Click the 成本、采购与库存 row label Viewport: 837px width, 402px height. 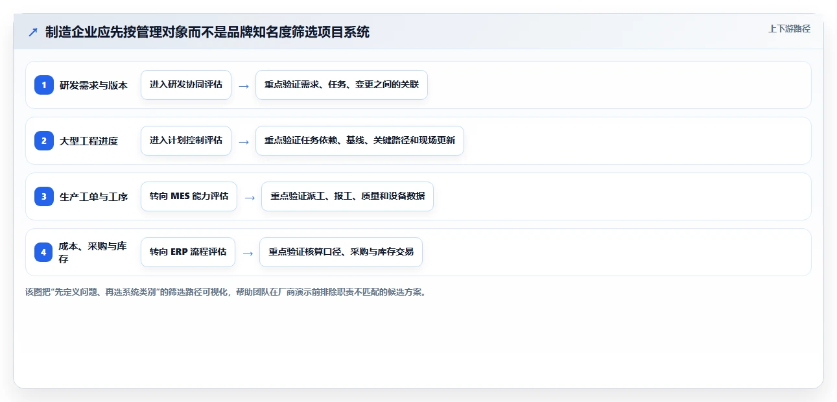pyautogui.click(x=93, y=252)
